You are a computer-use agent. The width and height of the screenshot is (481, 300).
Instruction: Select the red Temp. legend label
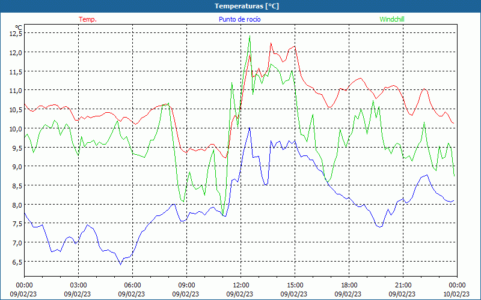click(x=88, y=19)
